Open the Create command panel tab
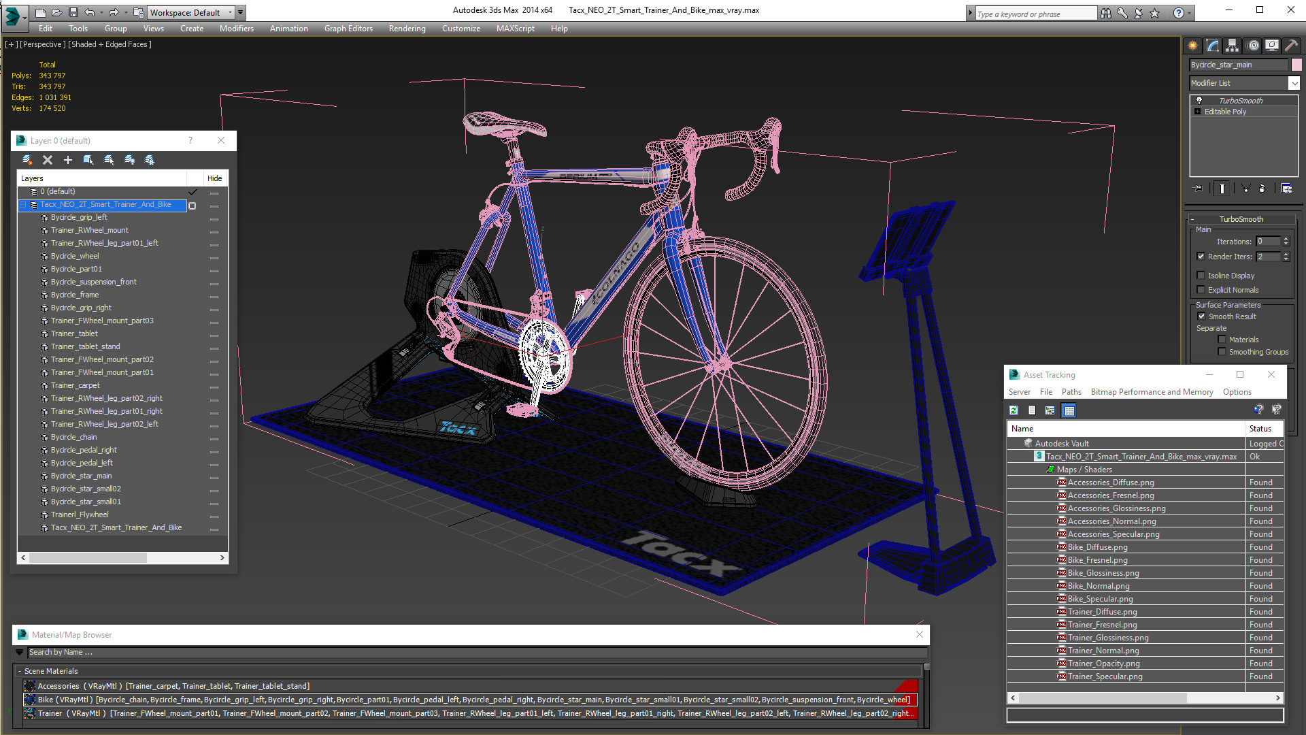 pos(1193,46)
